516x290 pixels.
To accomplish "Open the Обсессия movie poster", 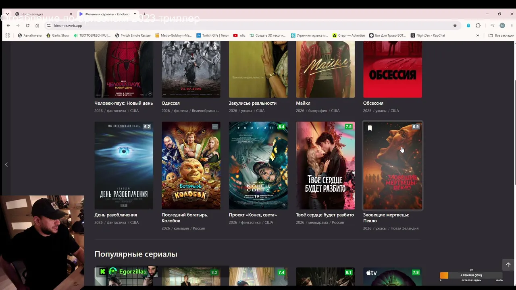I will pyautogui.click(x=393, y=69).
